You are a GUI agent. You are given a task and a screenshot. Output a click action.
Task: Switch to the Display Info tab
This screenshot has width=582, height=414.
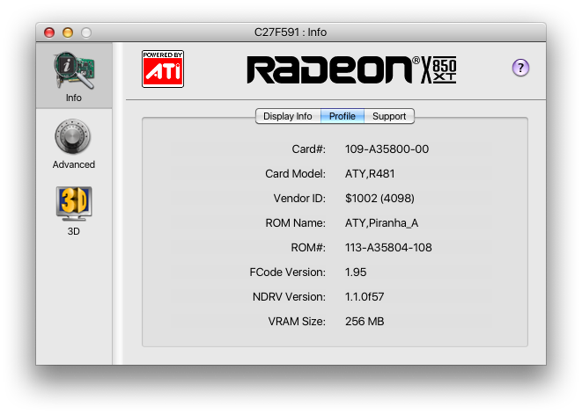coord(288,116)
